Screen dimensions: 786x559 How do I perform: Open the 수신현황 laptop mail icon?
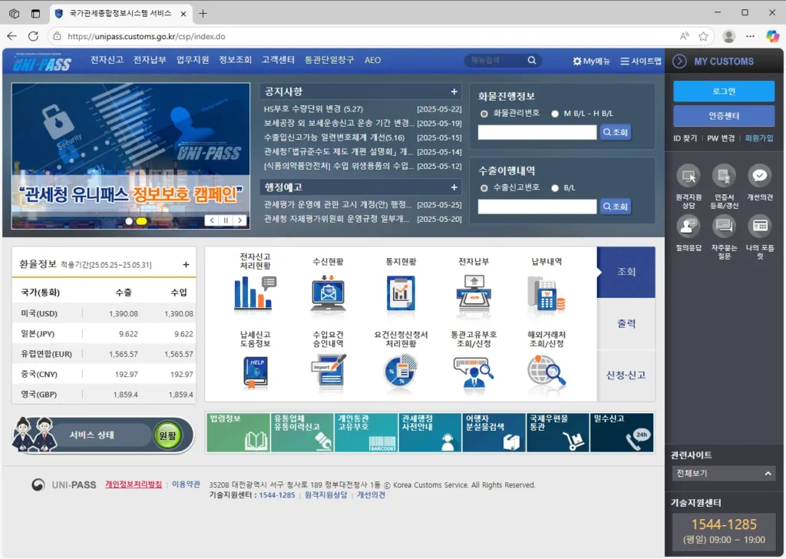328,293
